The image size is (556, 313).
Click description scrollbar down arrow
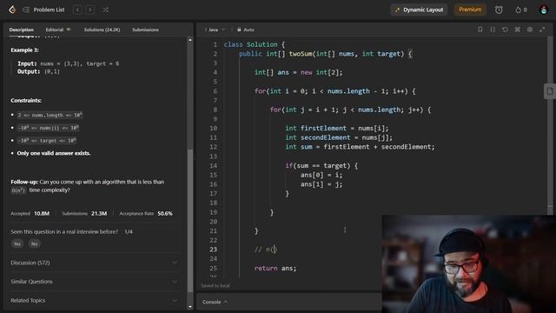[190, 307]
